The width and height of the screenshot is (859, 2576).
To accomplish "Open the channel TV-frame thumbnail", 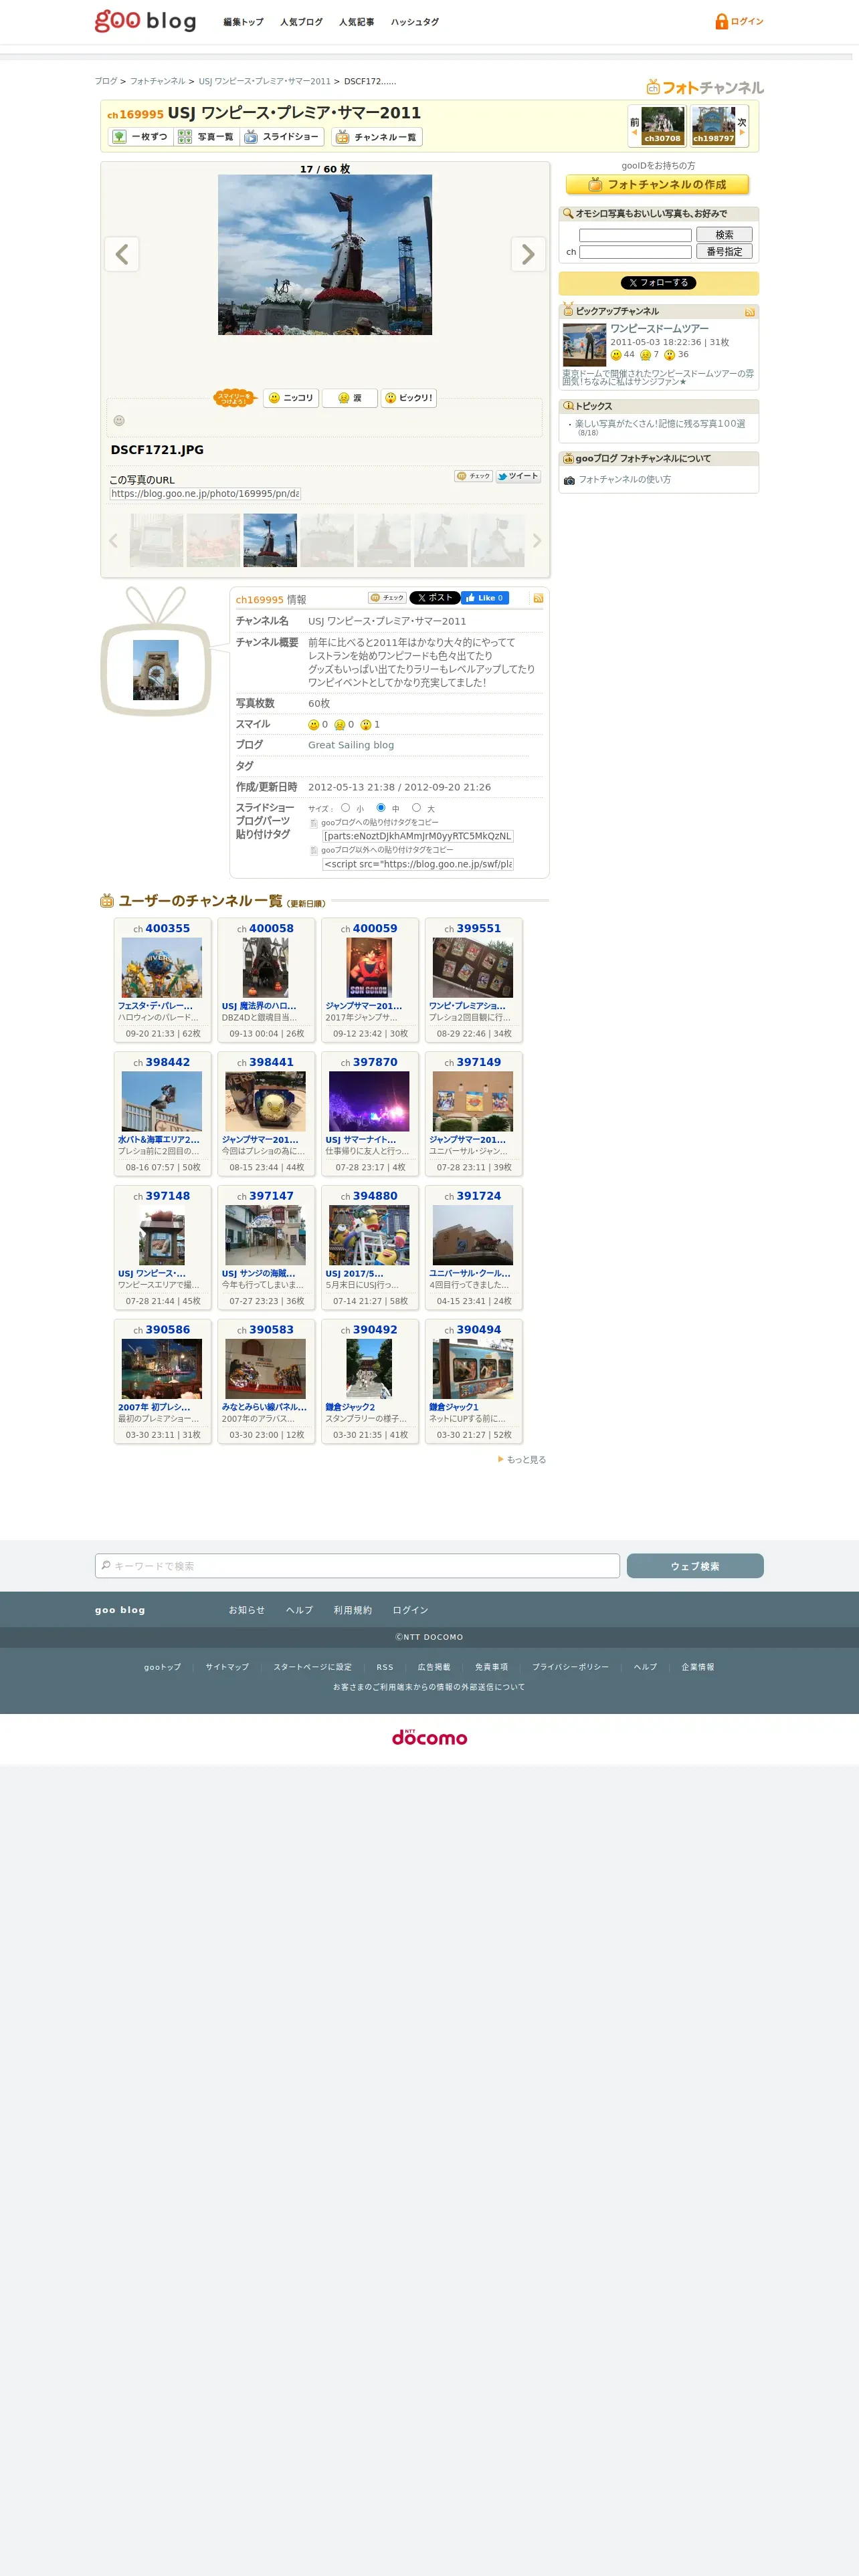I will [x=156, y=669].
